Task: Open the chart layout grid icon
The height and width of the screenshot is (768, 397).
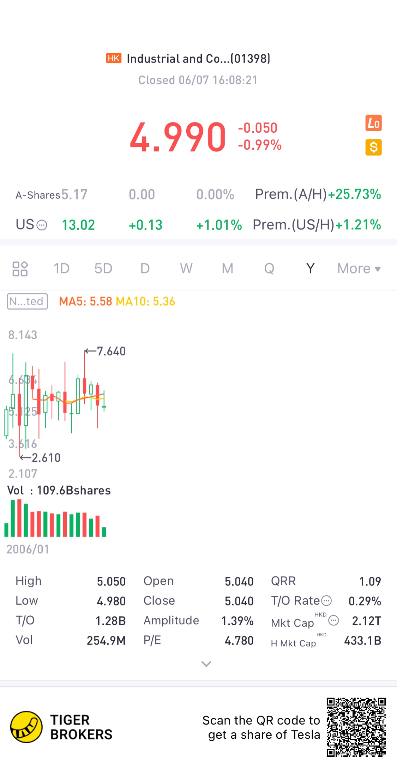Action: click(x=20, y=269)
